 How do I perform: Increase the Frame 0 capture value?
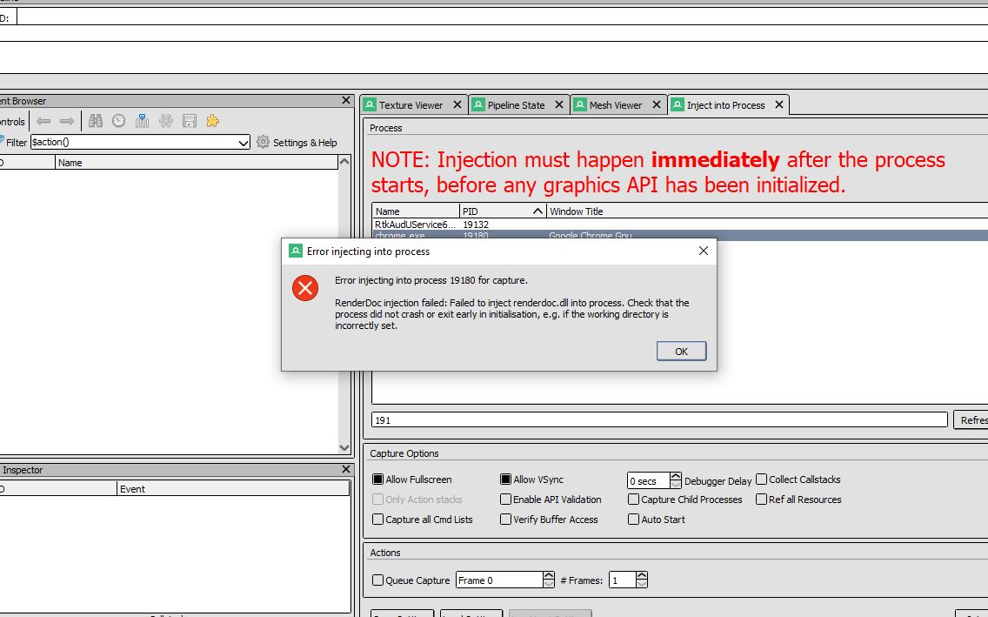[x=549, y=575]
